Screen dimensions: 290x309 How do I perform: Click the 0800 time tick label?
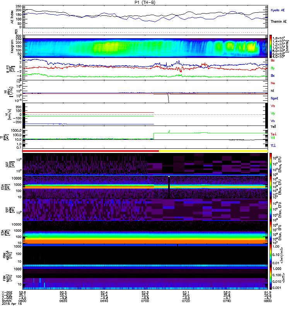click(268, 301)
